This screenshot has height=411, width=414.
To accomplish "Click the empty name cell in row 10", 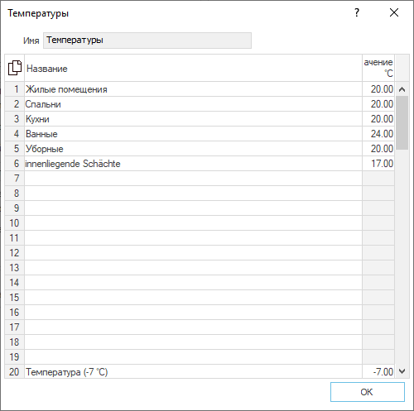I will click(x=193, y=223).
